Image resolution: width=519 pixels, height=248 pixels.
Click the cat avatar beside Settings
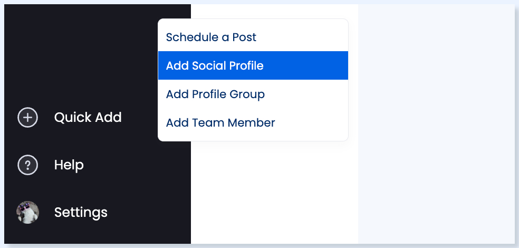(28, 212)
